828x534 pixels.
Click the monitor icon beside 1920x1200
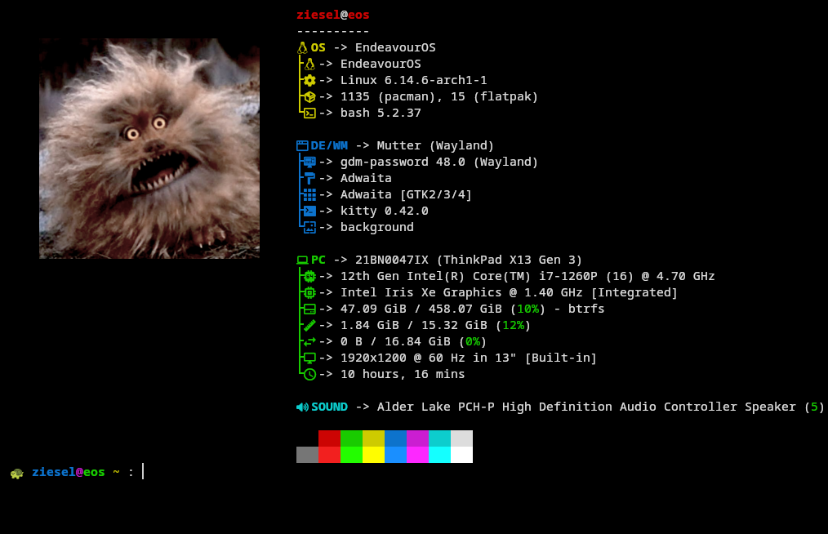(309, 358)
